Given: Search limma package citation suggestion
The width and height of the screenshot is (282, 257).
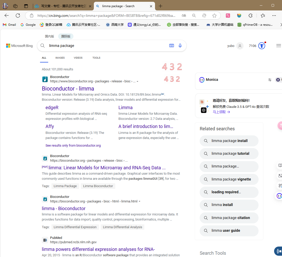Looking at the screenshot, I should point(229,218).
